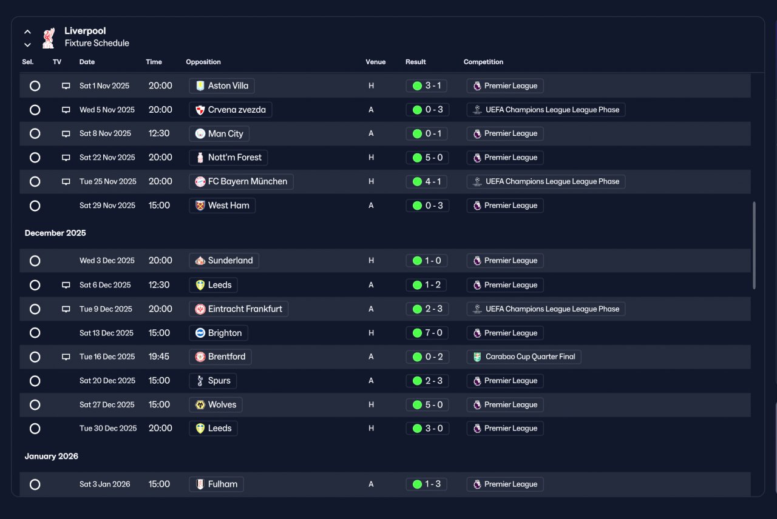777x519 pixels.
Task: Click Champions League icon on Eintracht Frankfurt row
Action: (x=477, y=309)
